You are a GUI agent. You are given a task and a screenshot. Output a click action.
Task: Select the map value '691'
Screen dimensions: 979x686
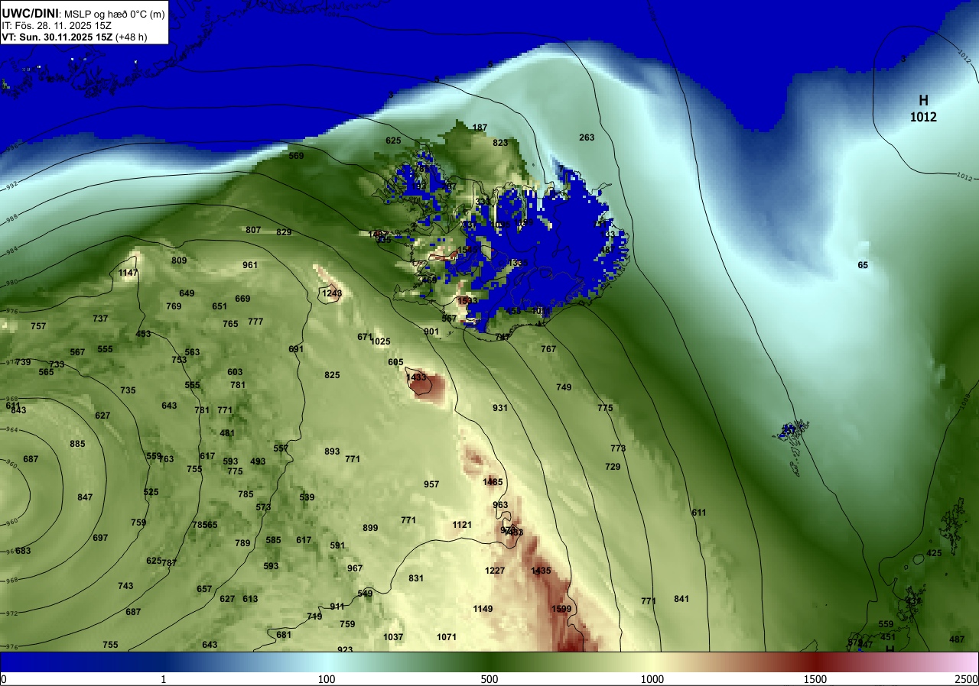(296, 349)
